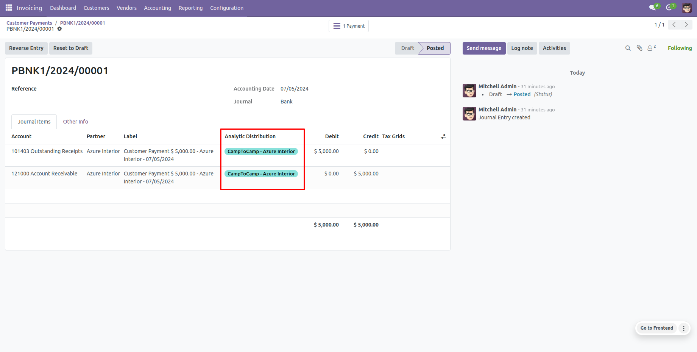Viewport: 697px width, 352px height.
Task: Toggle Following status
Action: [680, 48]
